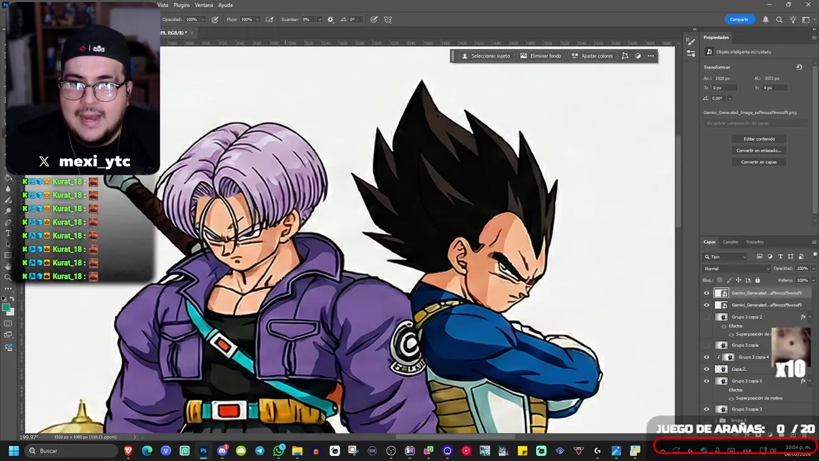Open the layer Opacidad dropdown arrow
Viewport: 819px width, 461px height.
[813, 268]
